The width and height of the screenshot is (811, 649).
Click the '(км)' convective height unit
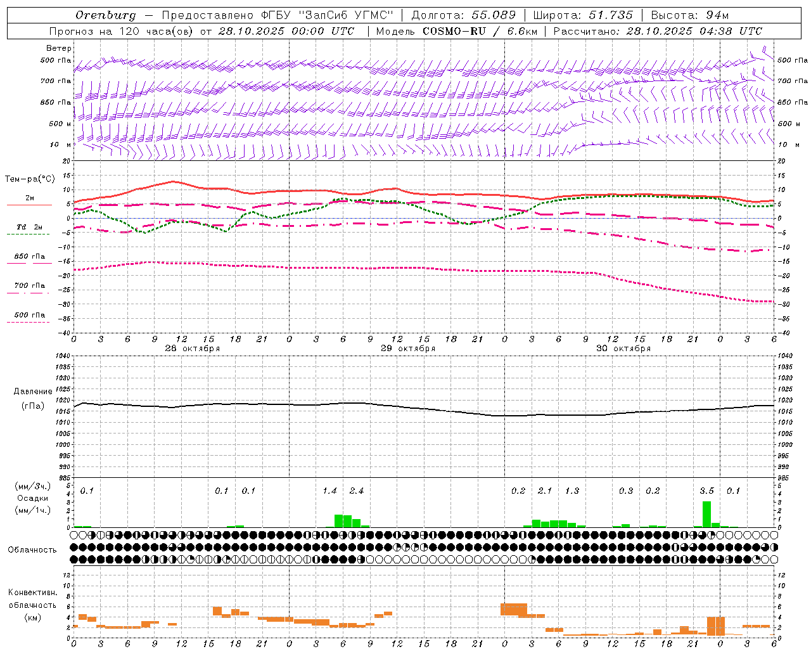pyautogui.click(x=32, y=617)
